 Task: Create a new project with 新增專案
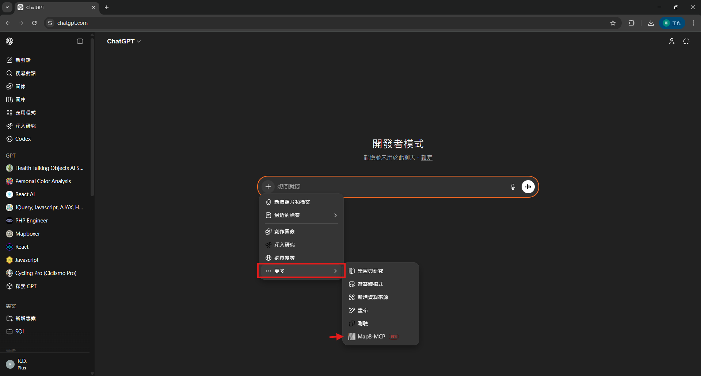[x=45, y=318]
